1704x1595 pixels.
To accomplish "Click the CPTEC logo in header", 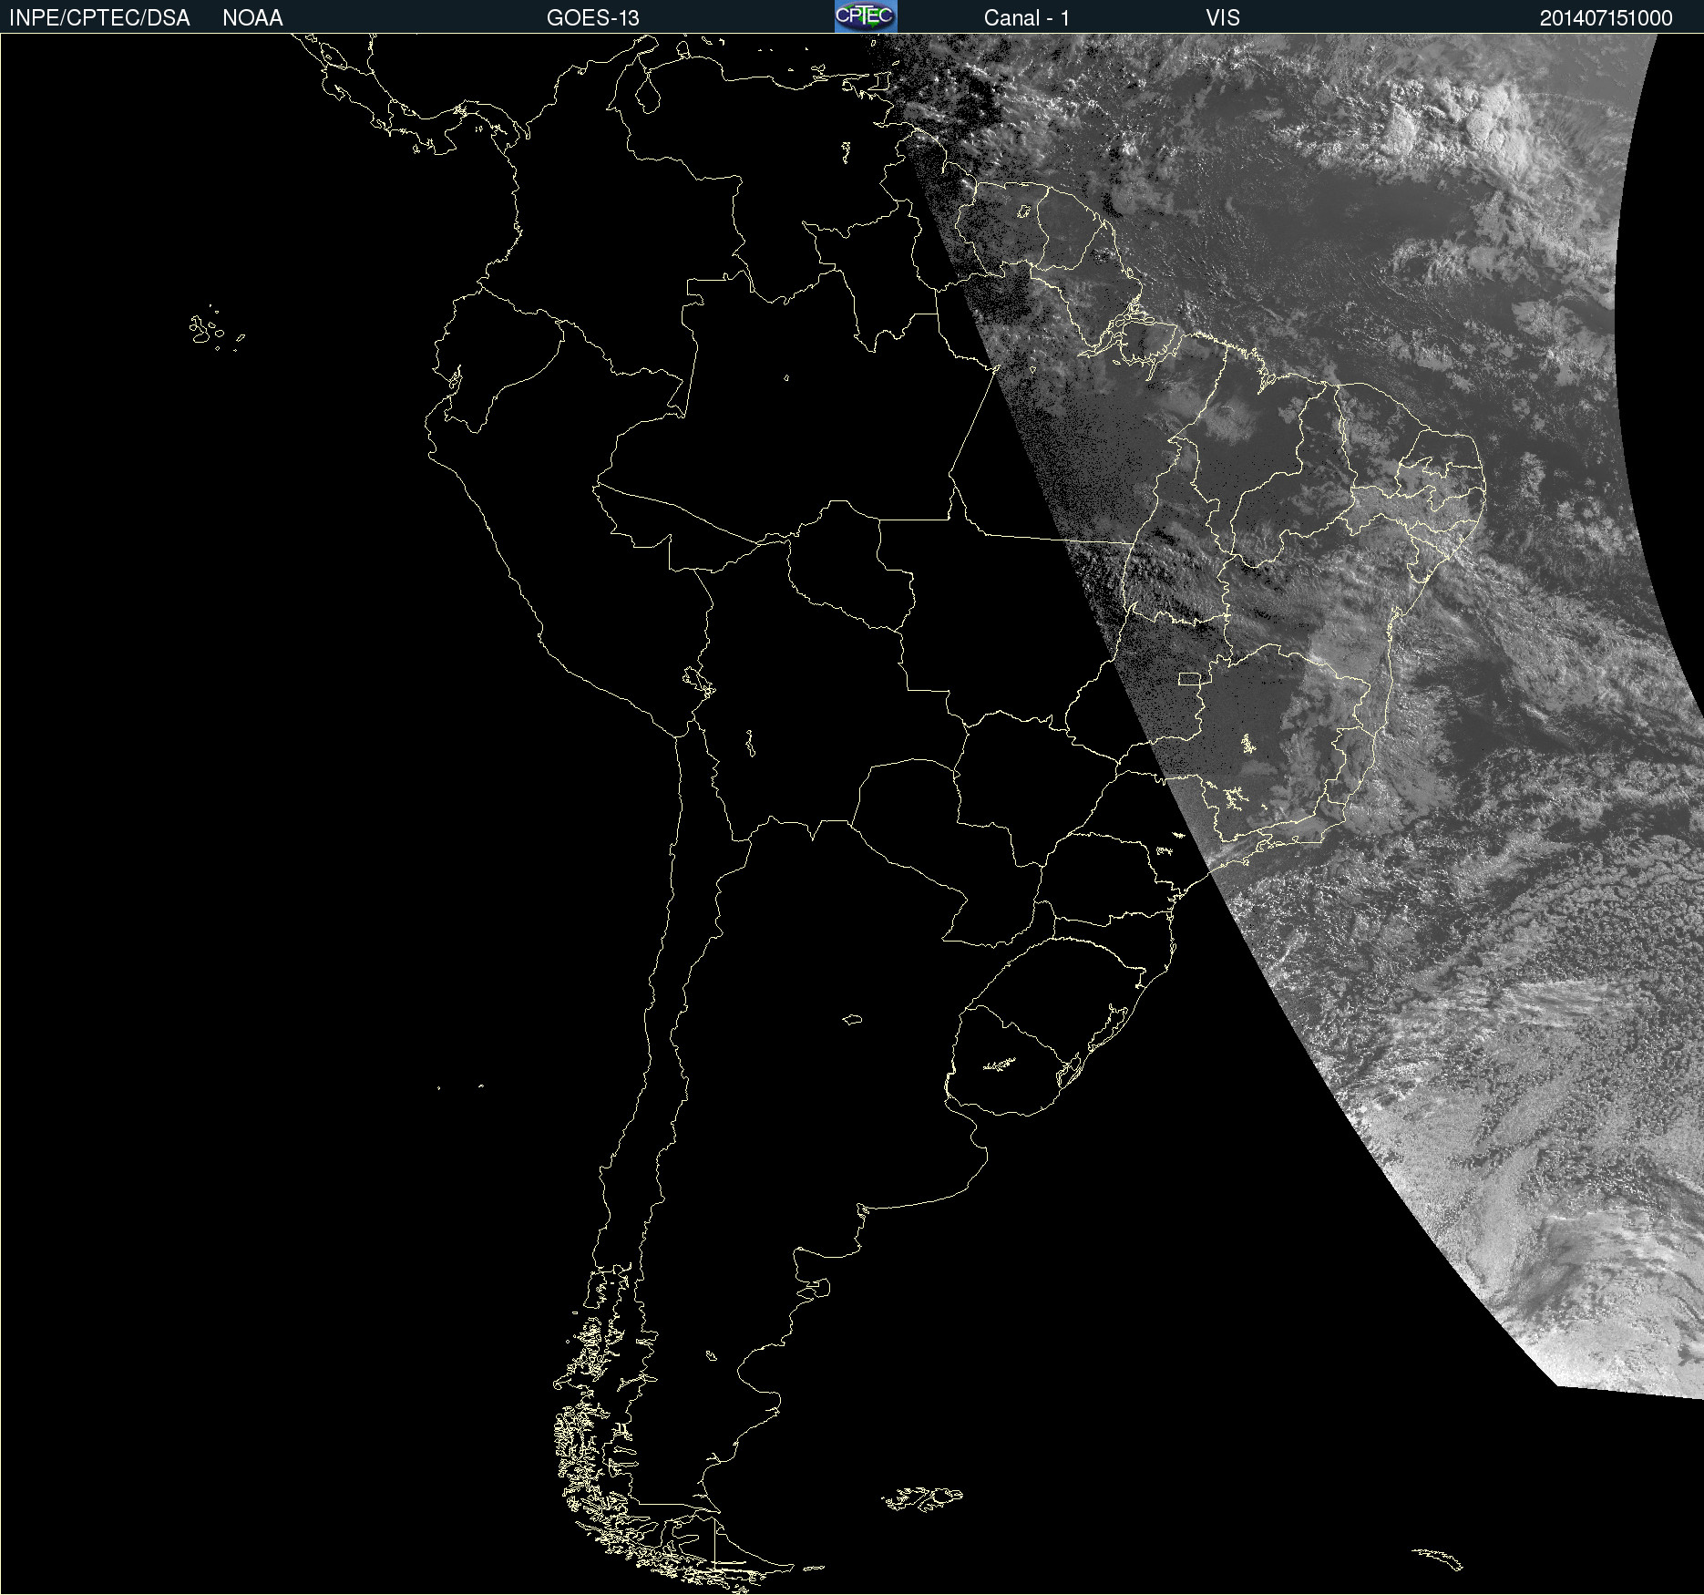I will click(x=865, y=16).
